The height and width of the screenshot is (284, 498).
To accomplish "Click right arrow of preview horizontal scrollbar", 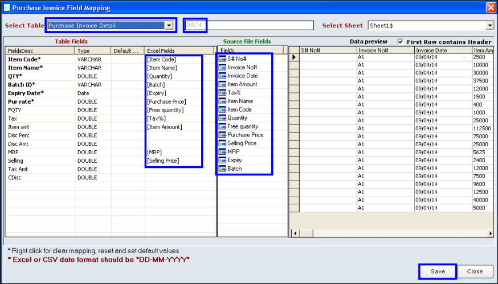I will (x=491, y=233).
